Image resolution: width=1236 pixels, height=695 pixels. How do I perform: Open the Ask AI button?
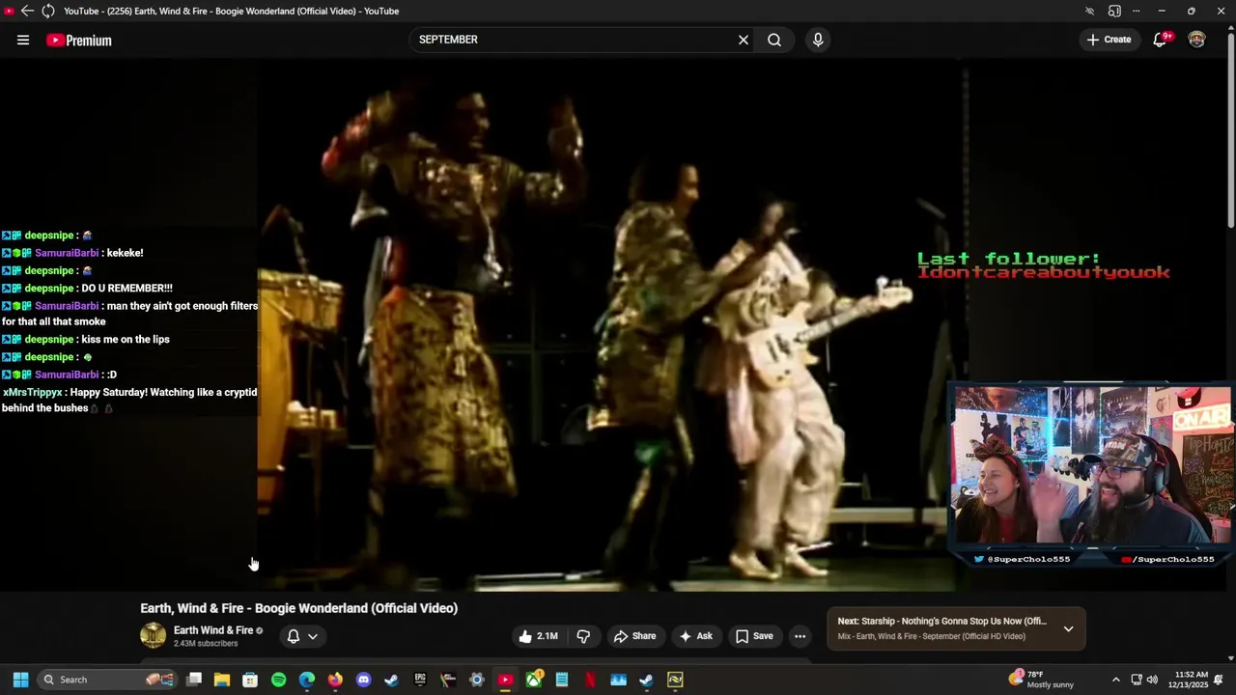coord(696,636)
